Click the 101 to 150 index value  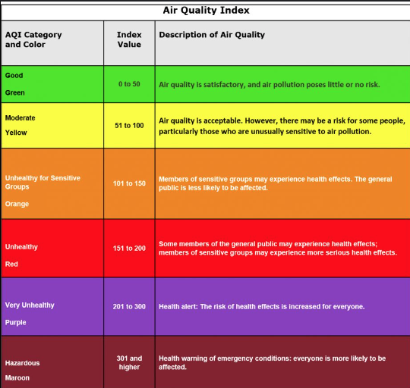[x=129, y=183]
